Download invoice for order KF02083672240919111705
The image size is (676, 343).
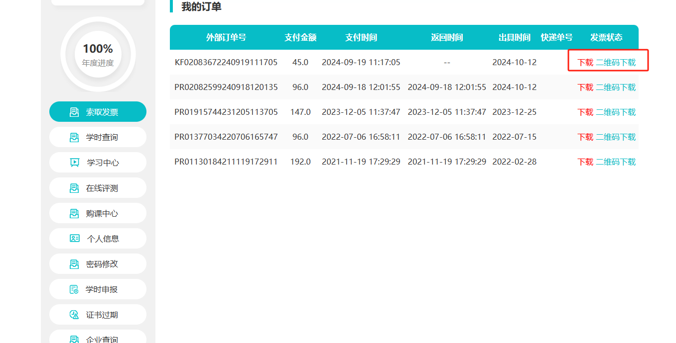[585, 63]
